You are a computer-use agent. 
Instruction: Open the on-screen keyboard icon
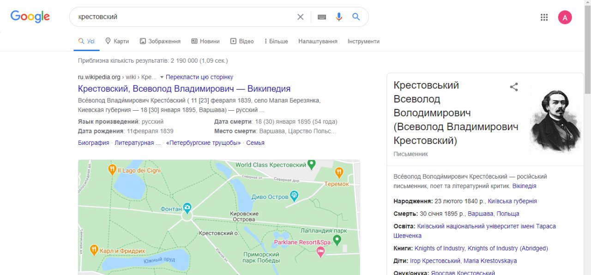point(322,17)
